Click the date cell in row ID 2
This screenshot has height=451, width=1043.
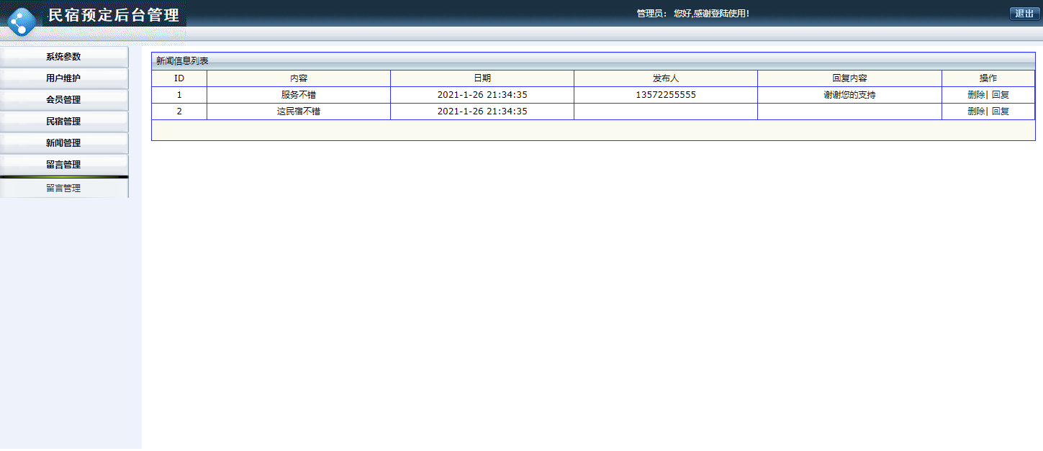click(x=482, y=111)
